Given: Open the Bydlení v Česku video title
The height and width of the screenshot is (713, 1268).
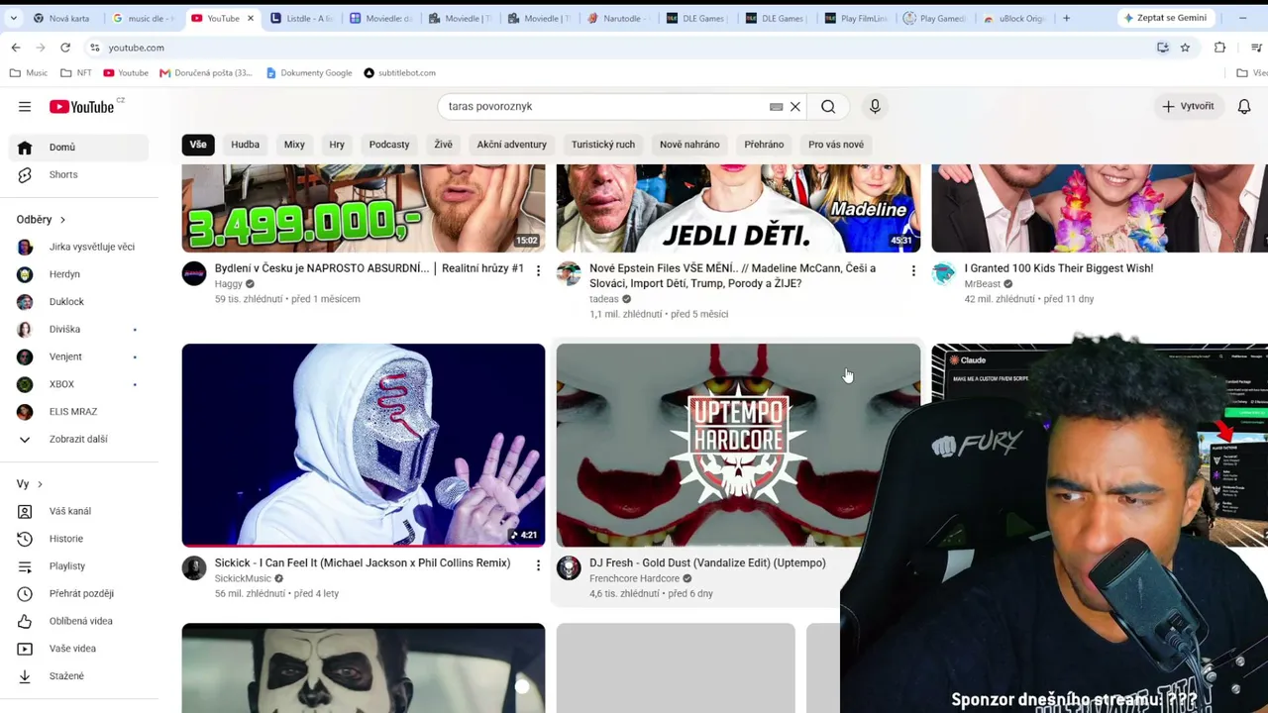Looking at the screenshot, I should pos(370,268).
